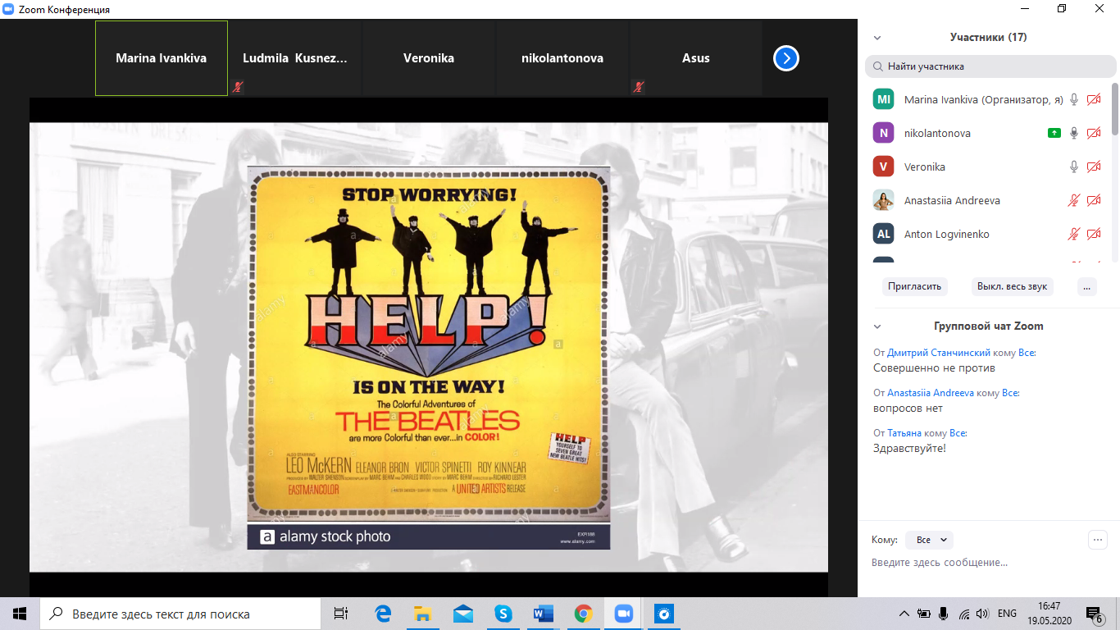This screenshot has width=1120, height=630.
Task: Click the blue next-participants arrow button
Action: coord(786,58)
